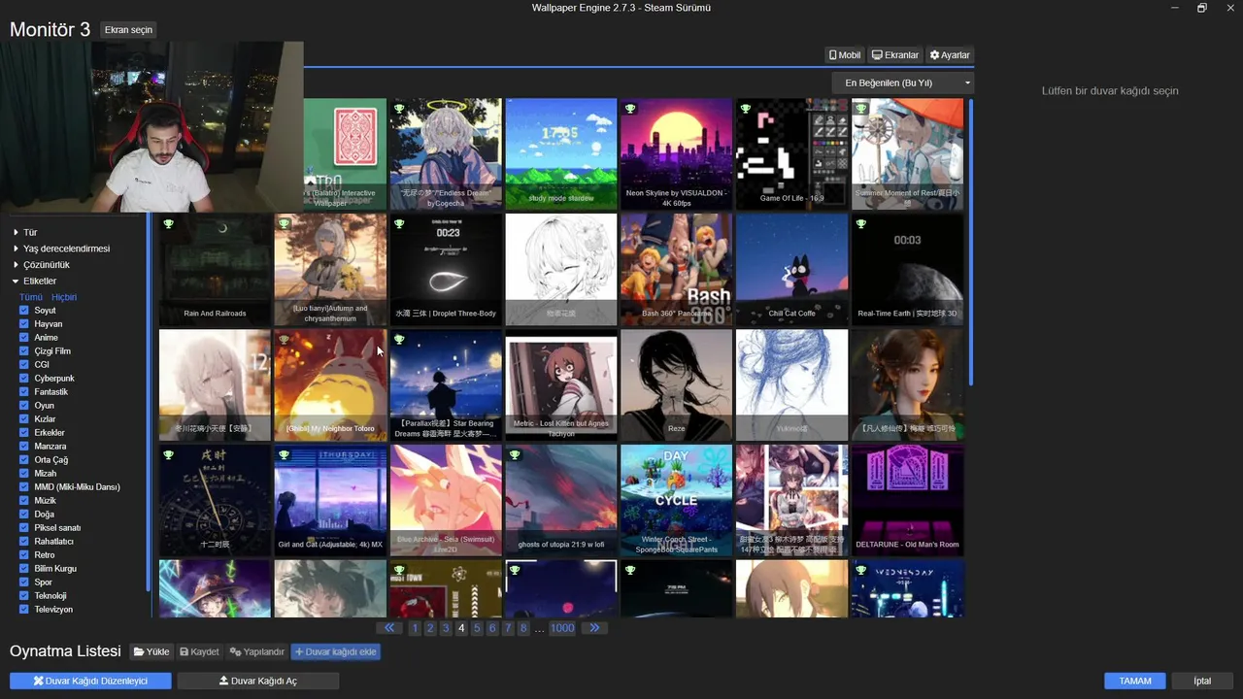
Task: Open Duvar Kağıdı Düzenleyici tool button
Action: pos(90,681)
